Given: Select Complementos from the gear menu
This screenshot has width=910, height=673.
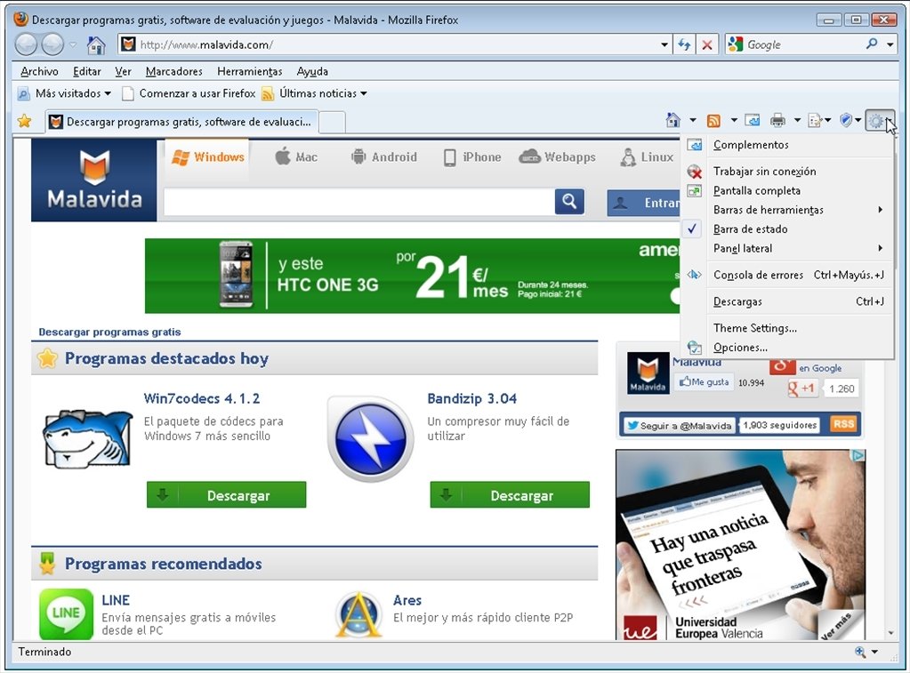Looking at the screenshot, I should click(x=787, y=145).
